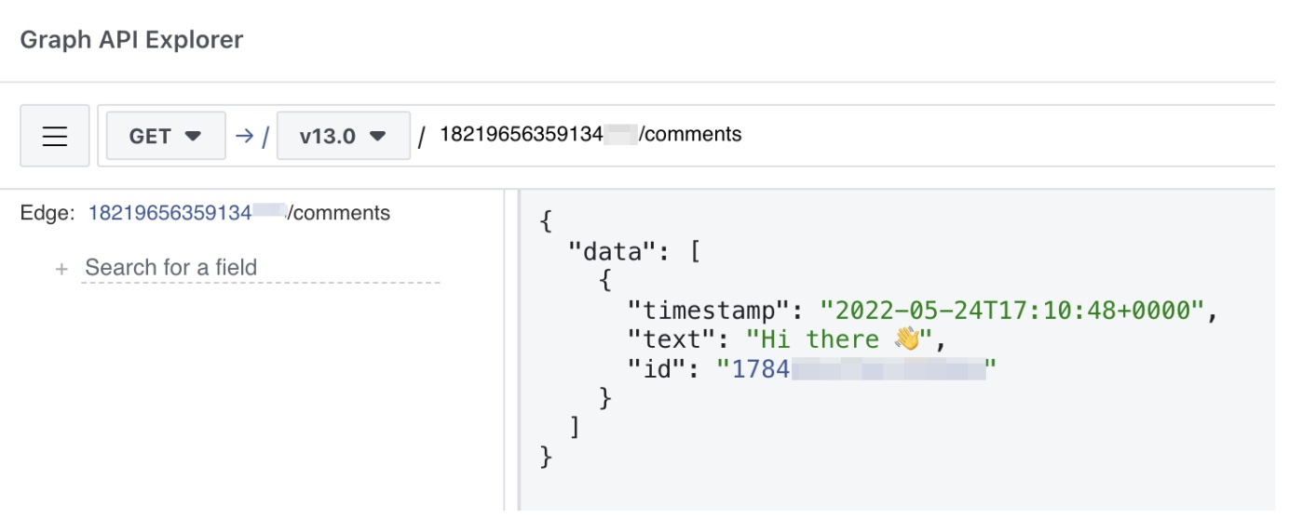Open the hamburger menu icon
The width and height of the screenshot is (1289, 532).
(55, 136)
